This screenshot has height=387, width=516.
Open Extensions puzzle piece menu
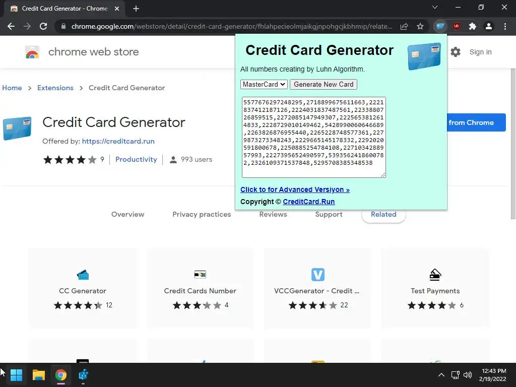point(473,26)
